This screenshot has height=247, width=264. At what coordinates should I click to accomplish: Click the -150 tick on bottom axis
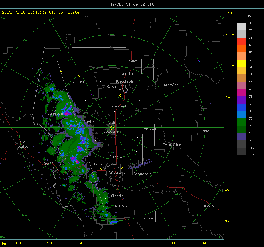point(17,243)
